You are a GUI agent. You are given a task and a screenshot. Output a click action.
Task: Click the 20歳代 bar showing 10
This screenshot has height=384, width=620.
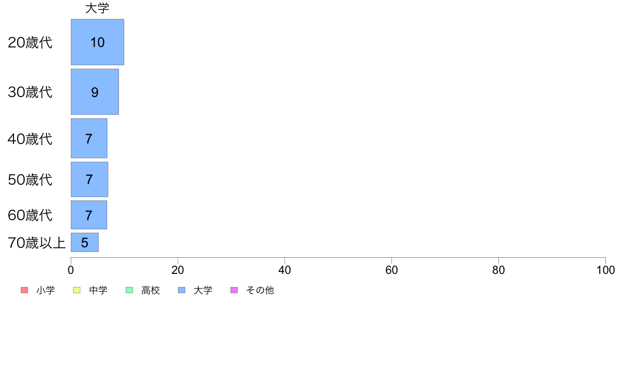97,42
